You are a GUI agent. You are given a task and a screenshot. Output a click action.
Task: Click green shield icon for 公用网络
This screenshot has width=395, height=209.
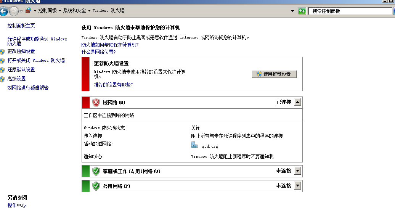click(96, 186)
